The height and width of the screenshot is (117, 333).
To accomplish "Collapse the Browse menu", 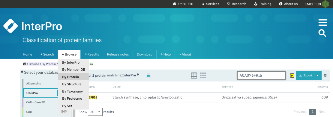I will [69, 54].
